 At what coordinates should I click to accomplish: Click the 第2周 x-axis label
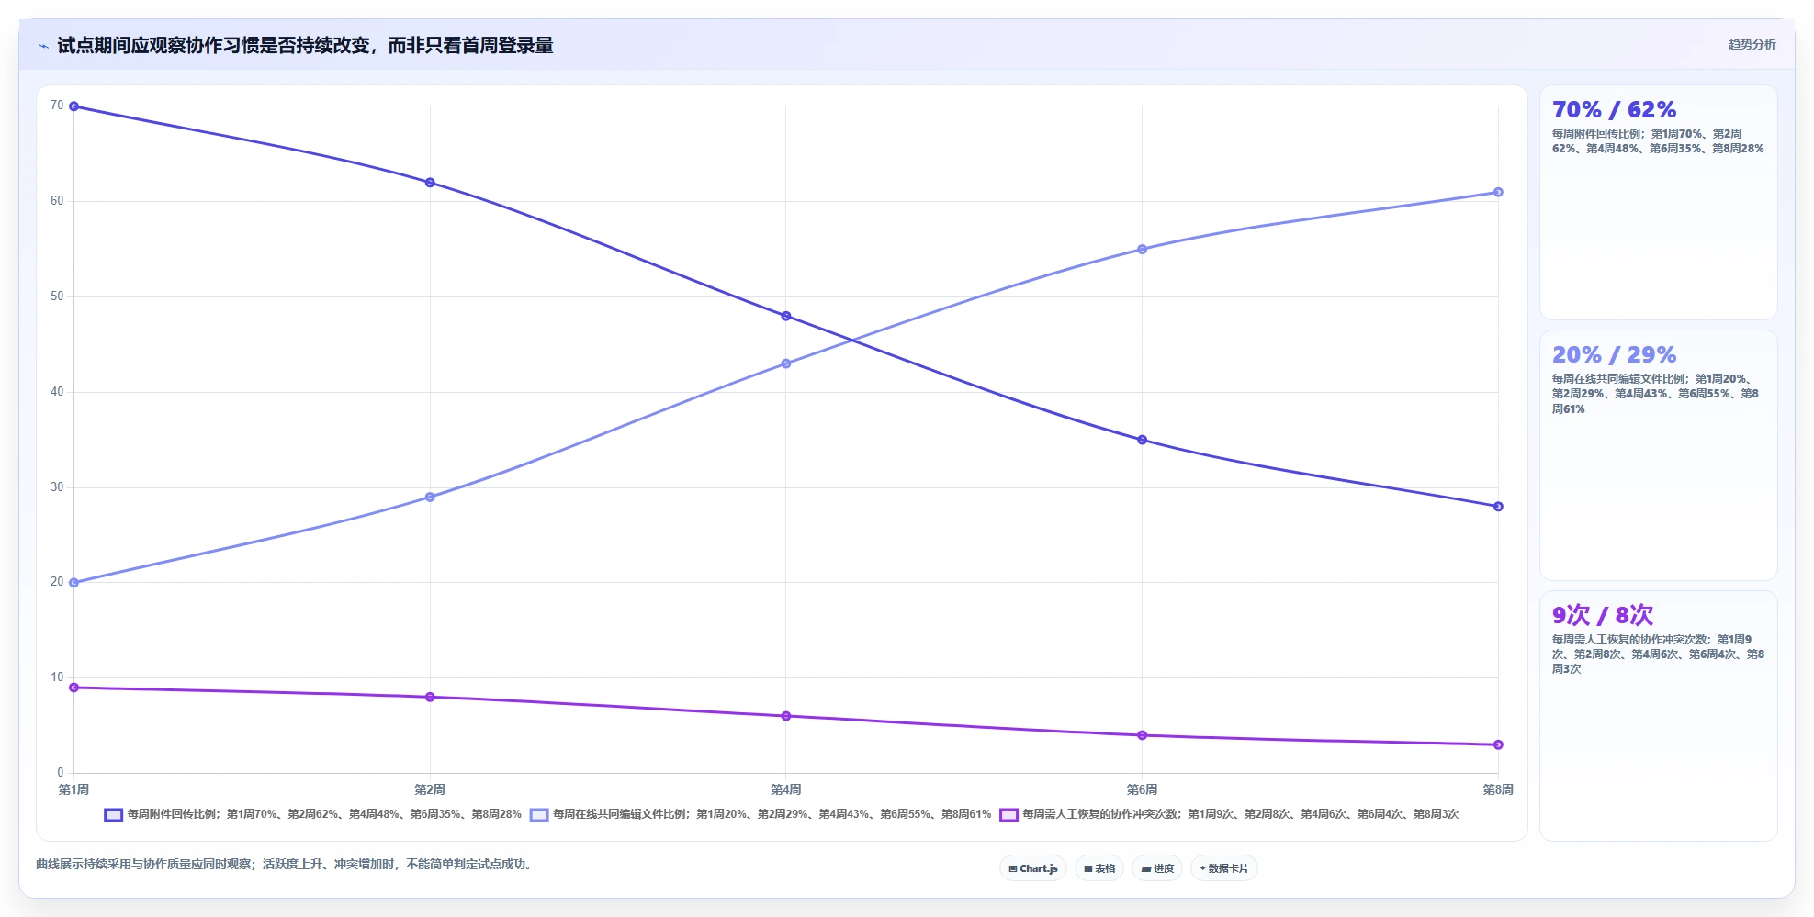click(430, 789)
